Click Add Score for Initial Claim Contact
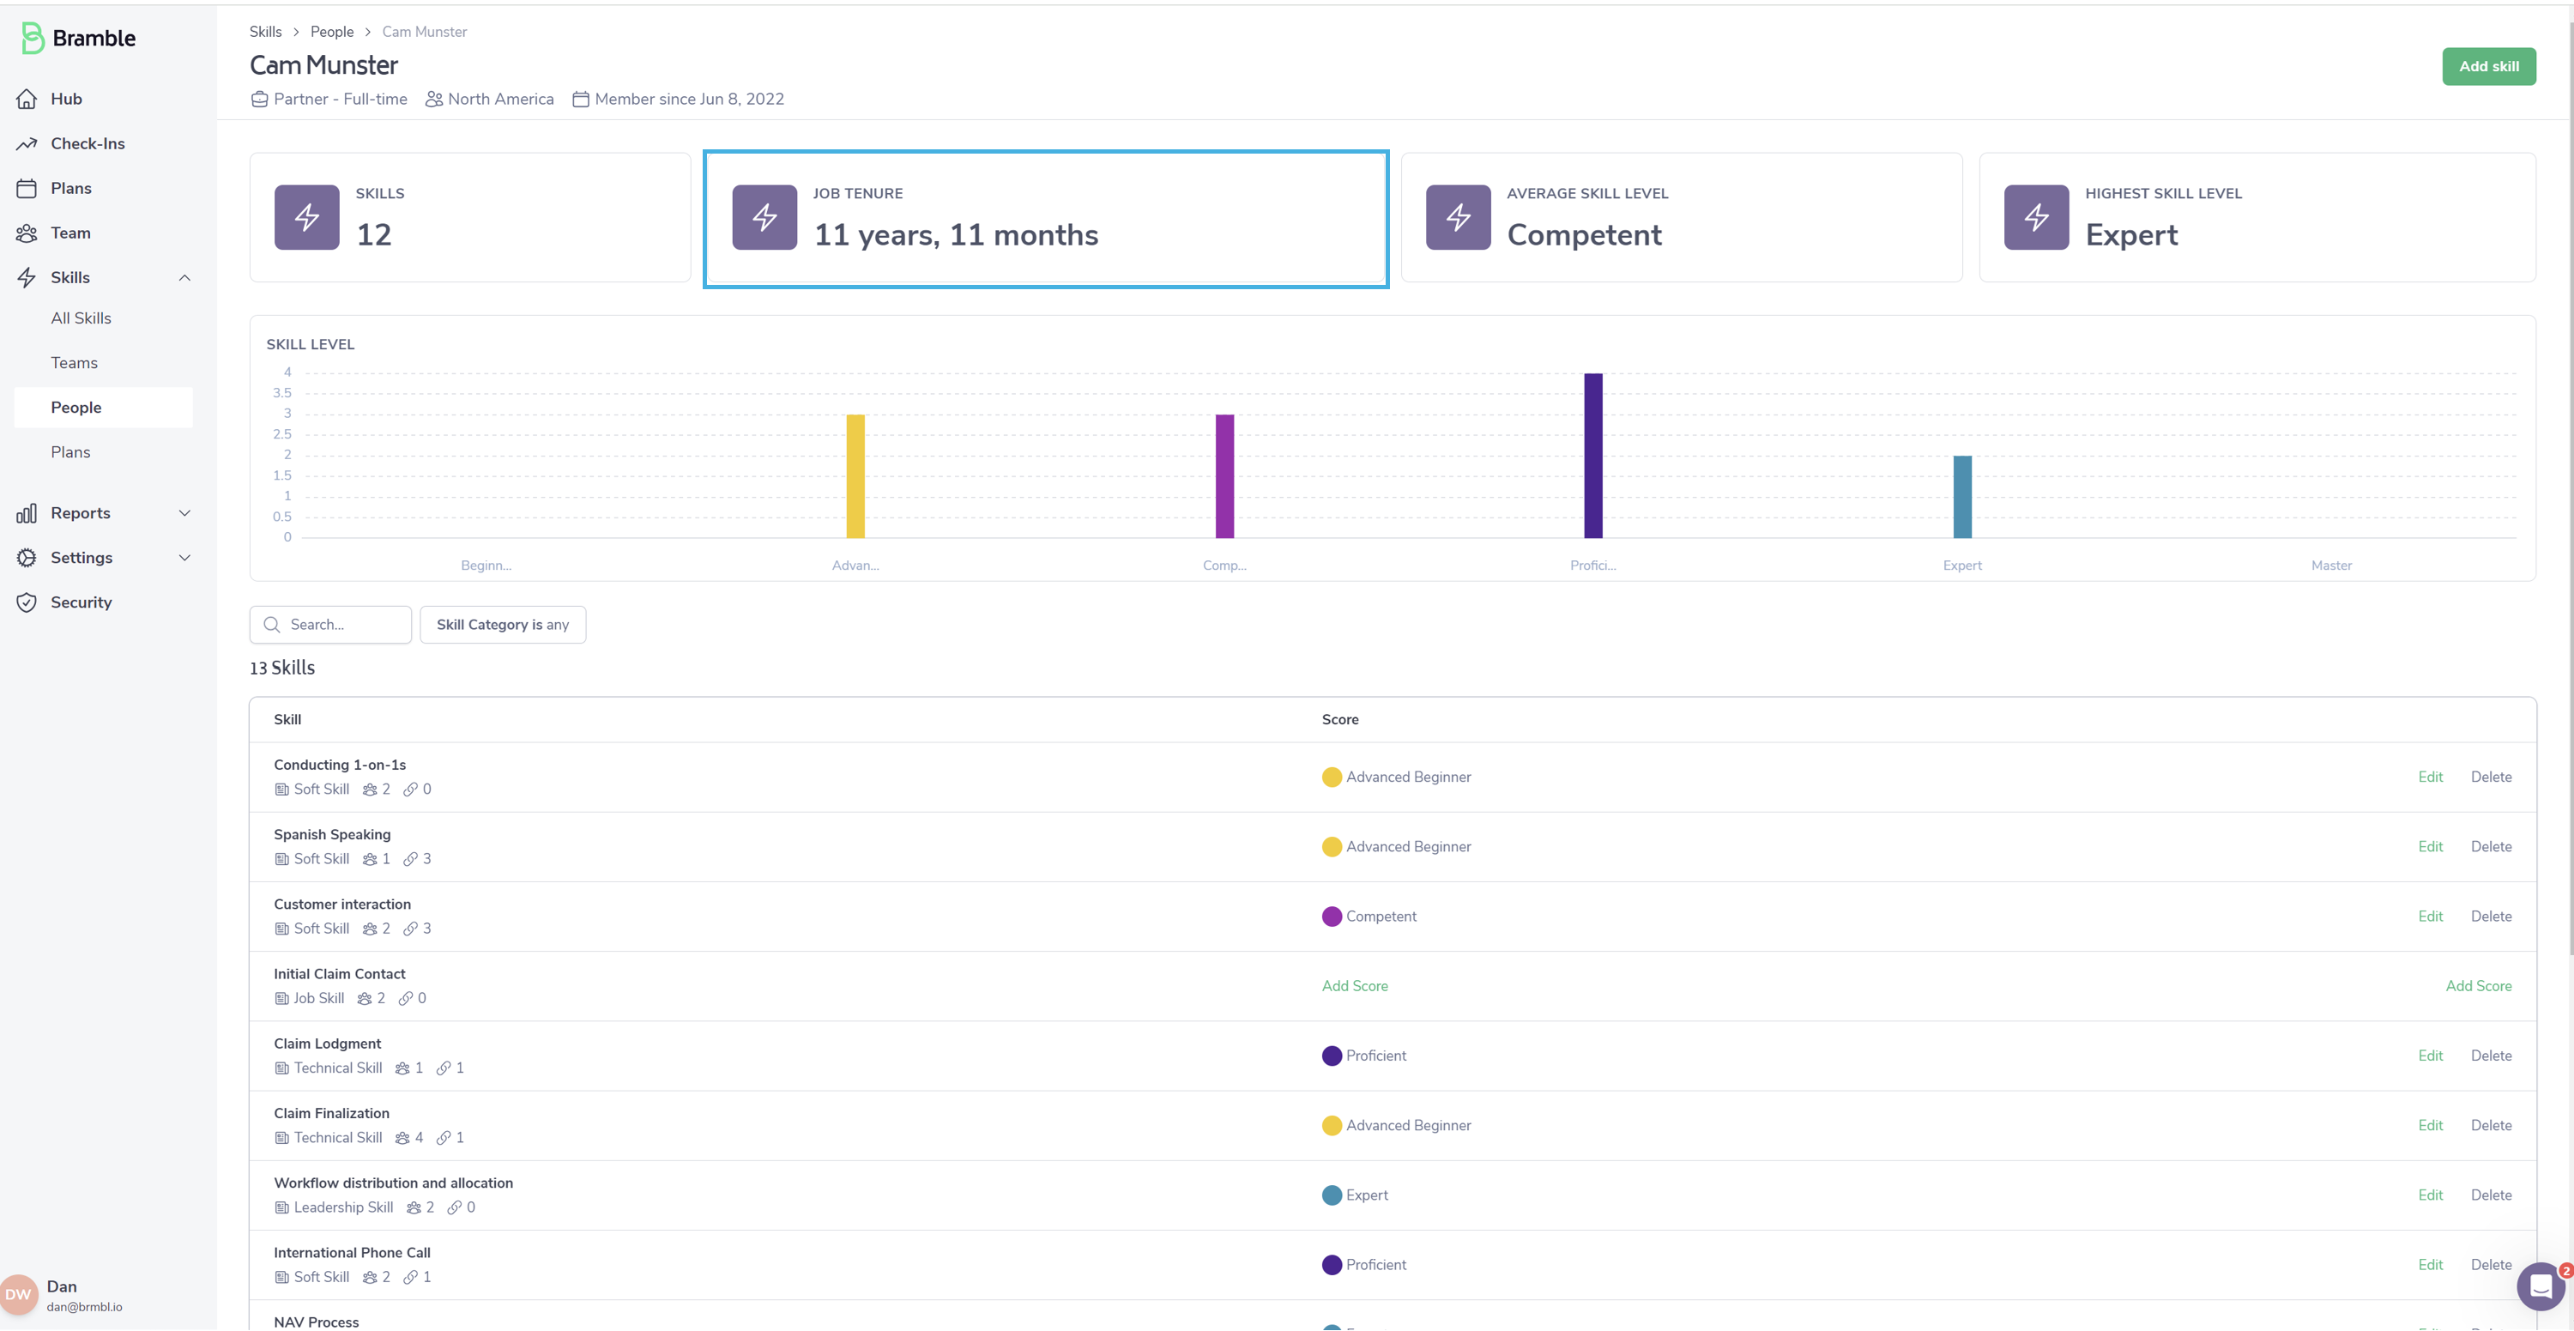Screen dimensions: 2574x1331 point(1354,986)
